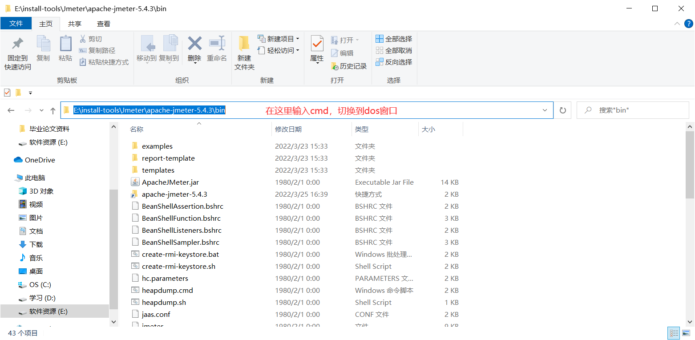Click the 删除 delete icon
The width and height of the screenshot is (695, 340).
pos(194,44)
